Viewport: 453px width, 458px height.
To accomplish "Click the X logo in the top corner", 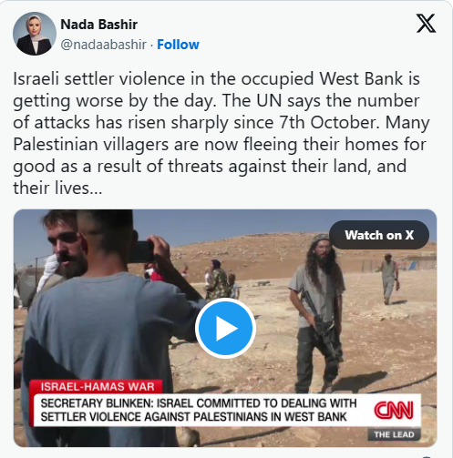I will (x=426, y=24).
